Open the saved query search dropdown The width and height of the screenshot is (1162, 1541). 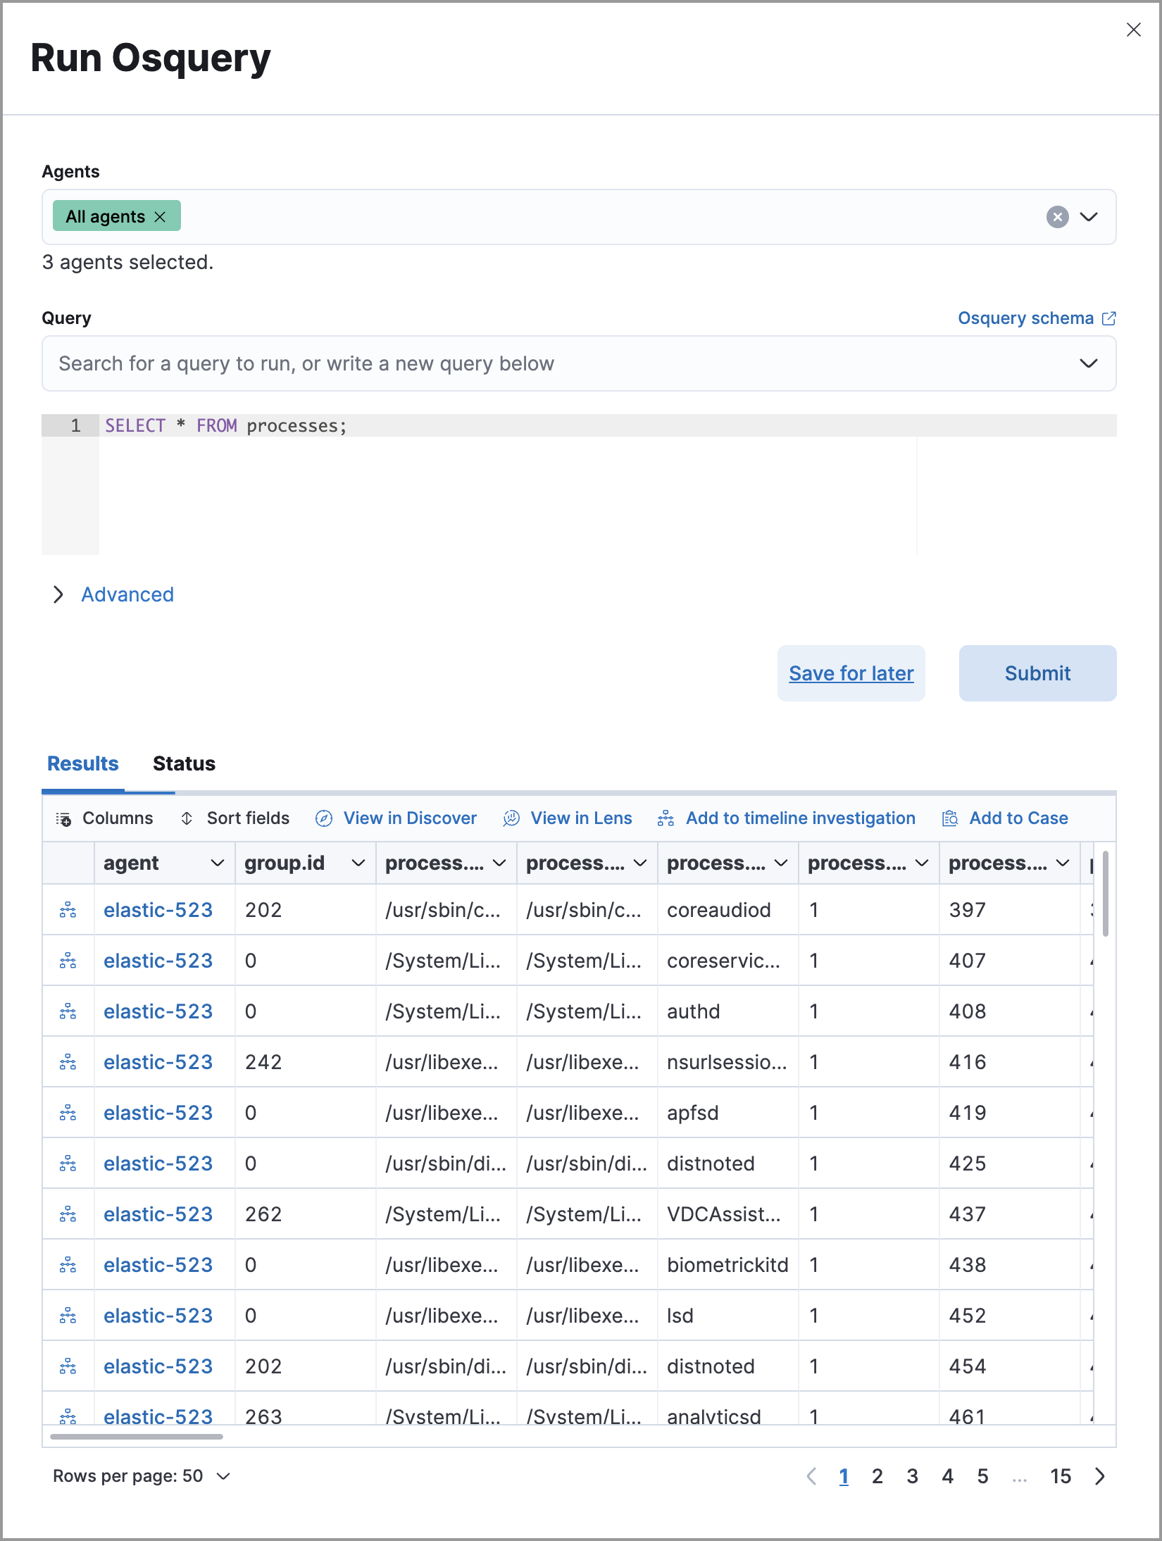(1088, 363)
